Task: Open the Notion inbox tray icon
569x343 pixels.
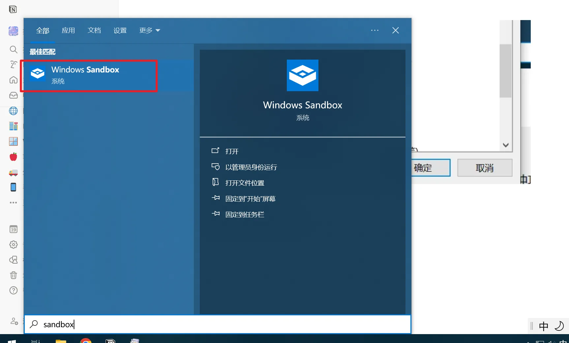Action: pos(13,95)
